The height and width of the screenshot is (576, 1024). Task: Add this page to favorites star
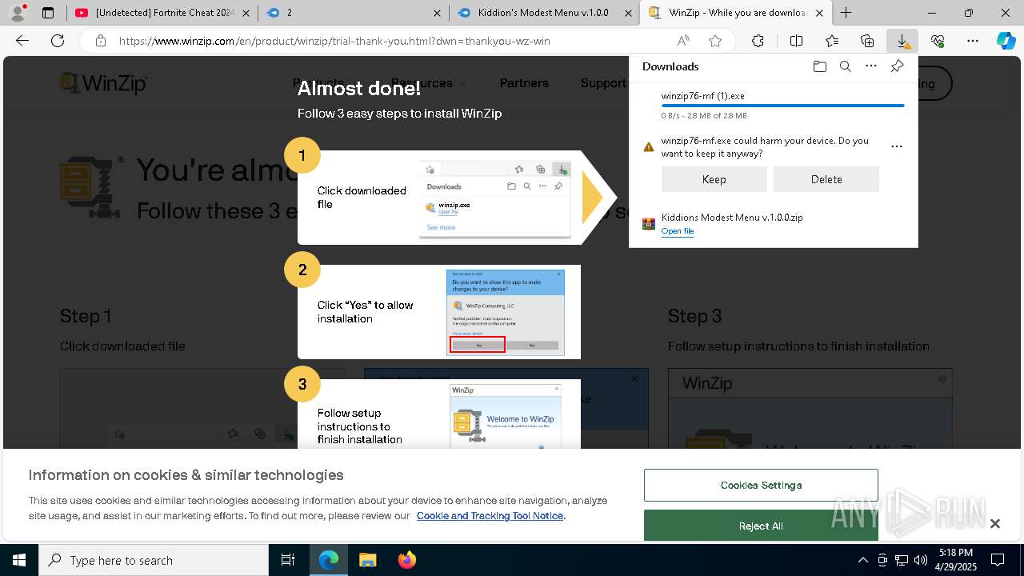tap(715, 41)
